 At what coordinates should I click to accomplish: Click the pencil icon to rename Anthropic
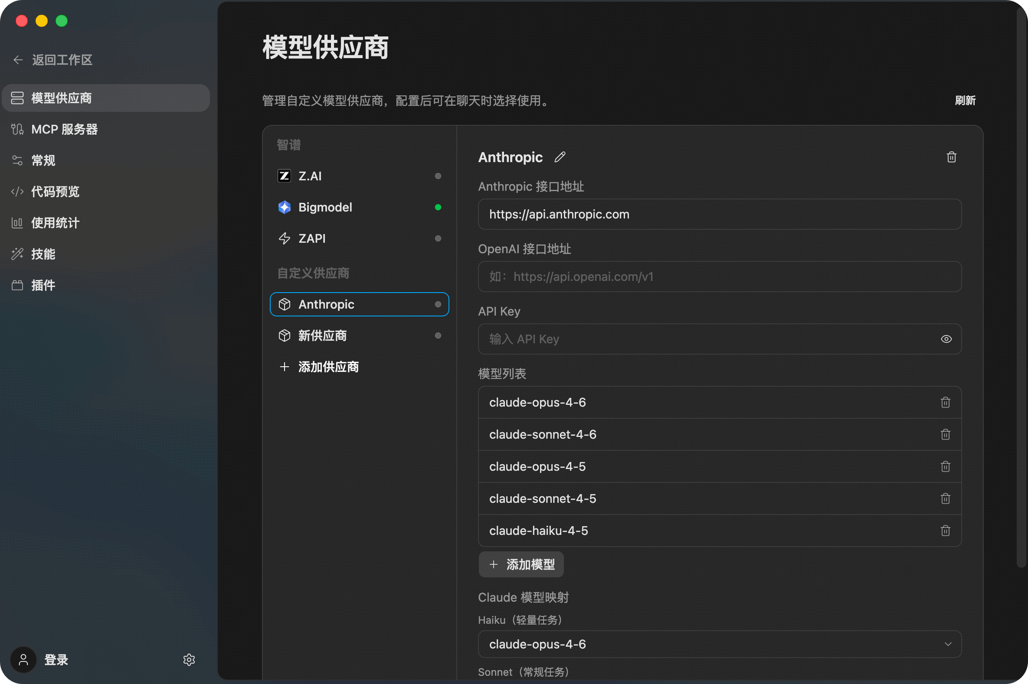[560, 157]
